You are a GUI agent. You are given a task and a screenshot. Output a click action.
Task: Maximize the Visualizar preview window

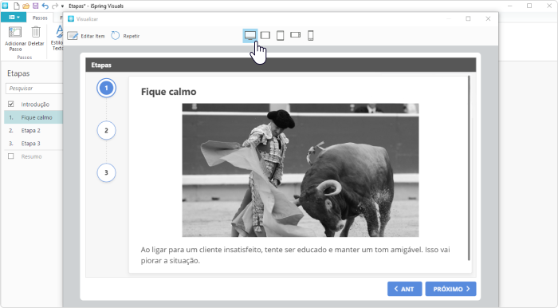tap(468, 18)
